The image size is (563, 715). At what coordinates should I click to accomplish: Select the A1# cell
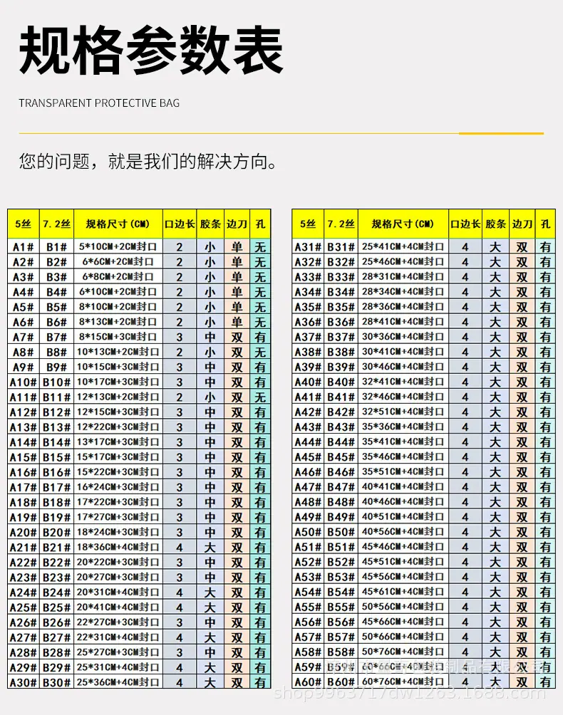pyautogui.click(x=23, y=247)
